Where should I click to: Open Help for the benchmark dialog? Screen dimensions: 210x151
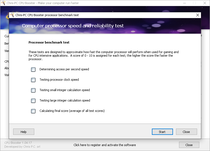(x=24, y=132)
